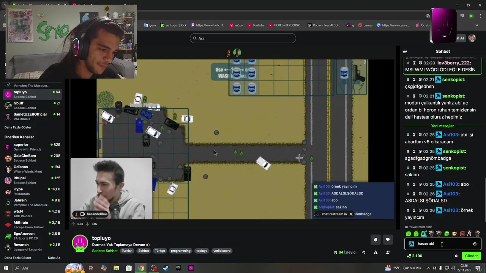Open the channel points 2.190 balance
The image size is (486, 273).
(414, 256)
